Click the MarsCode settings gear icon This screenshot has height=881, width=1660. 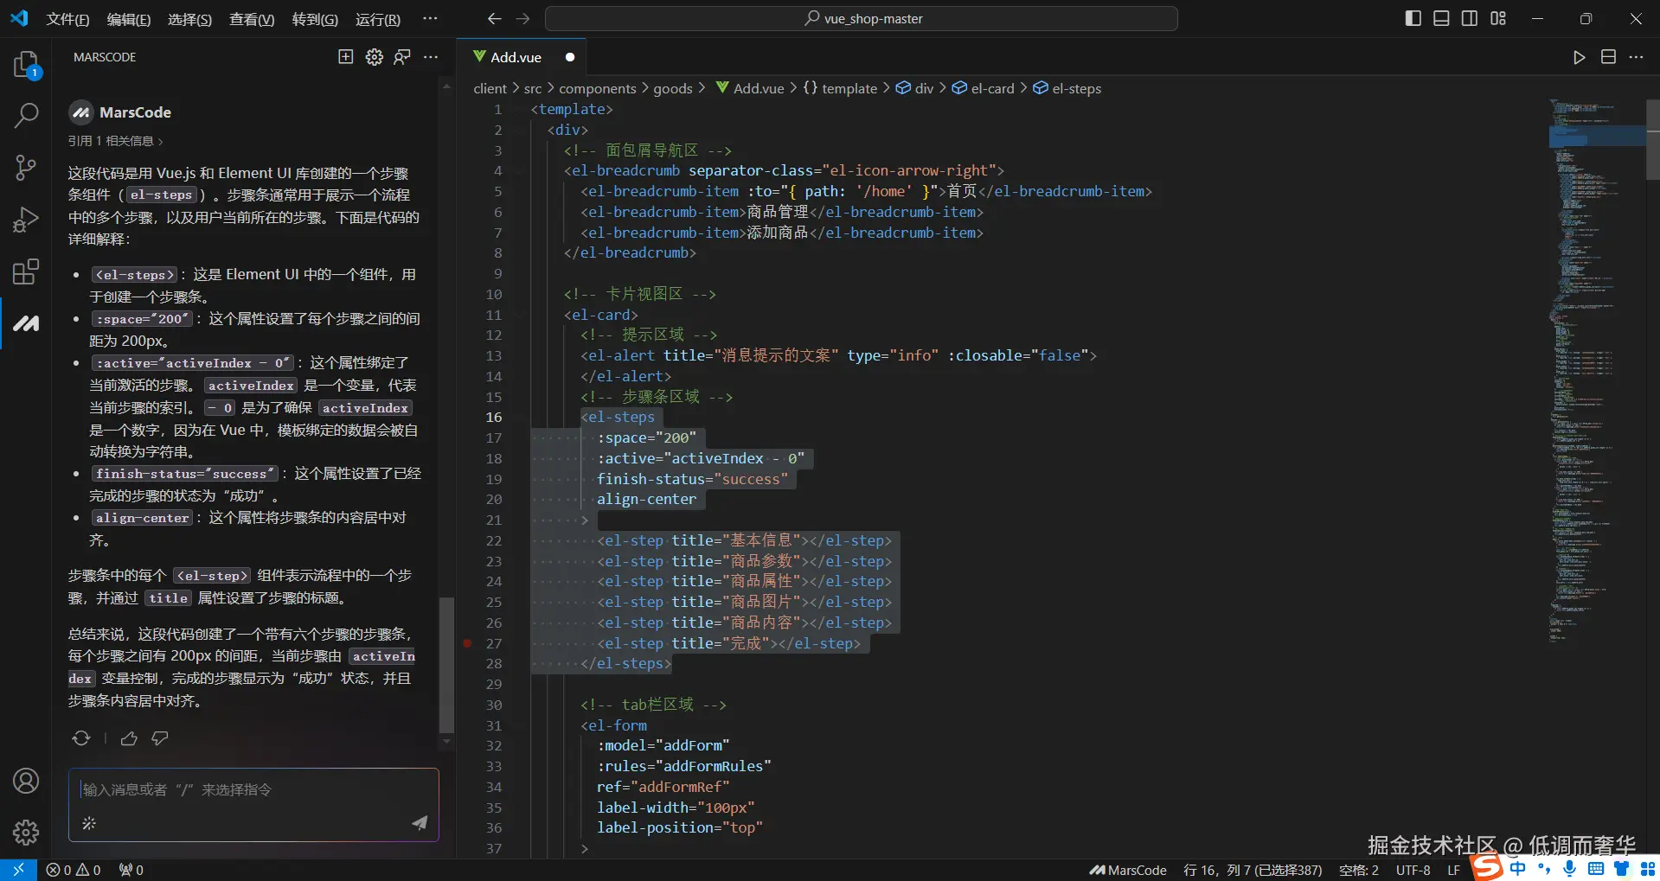tap(374, 57)
